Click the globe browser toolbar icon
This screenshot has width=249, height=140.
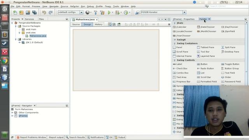coord(87,12)
